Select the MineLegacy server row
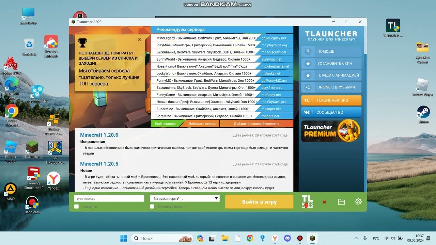Viewport: 436px width, 245px height. click(222, 38)
